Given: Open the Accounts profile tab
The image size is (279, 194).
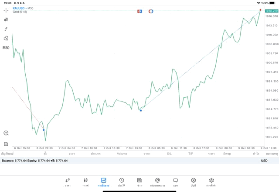Looking at the screenshot, I should (193, 182).
